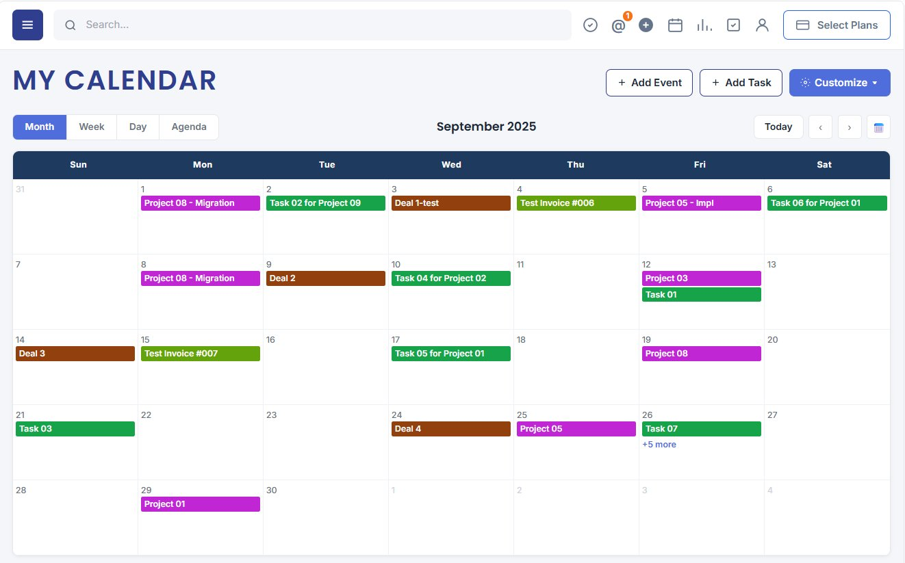Click the circled checkmark icon in header
The width and height of the screenshot is (905, 563).
590,25
